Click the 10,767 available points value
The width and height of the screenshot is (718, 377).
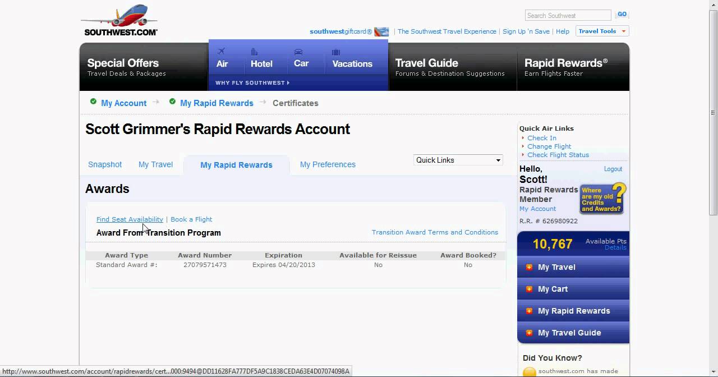(553, 244)
